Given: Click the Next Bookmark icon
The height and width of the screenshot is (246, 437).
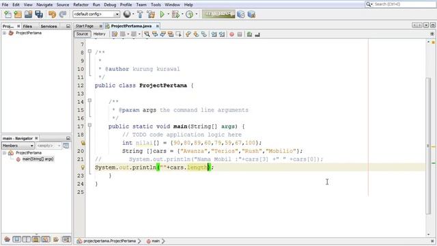Looking at the screenshot, I should coord(196,34).
